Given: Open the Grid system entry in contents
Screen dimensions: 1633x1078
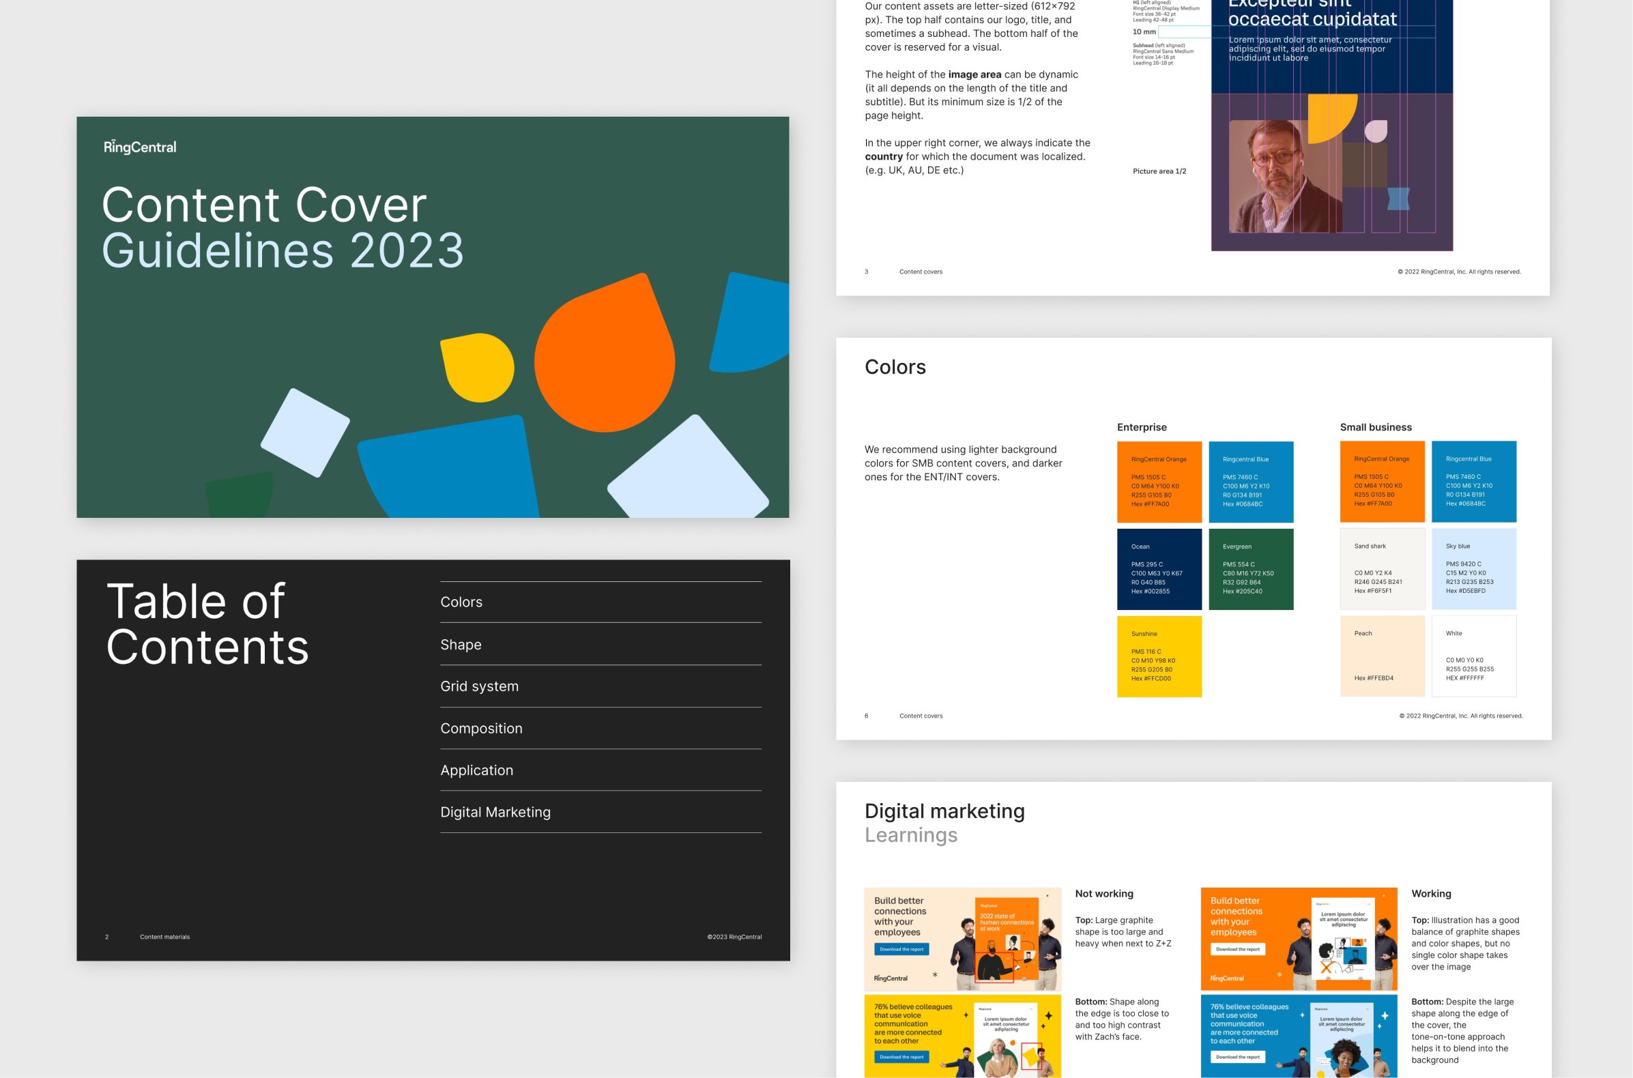Looking at the screenshot, I should (479, 687).
